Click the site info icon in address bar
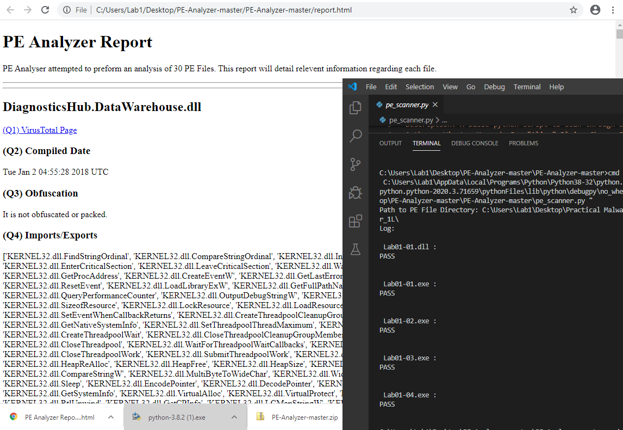The height and width of the screenshot is (430, 623). [x=67, y=10]
